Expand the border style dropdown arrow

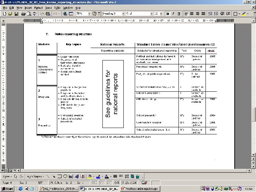239,14
